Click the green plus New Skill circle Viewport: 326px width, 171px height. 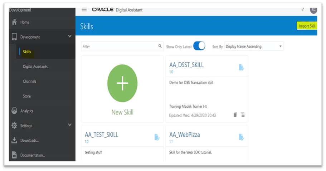click(x=122, y=83)
